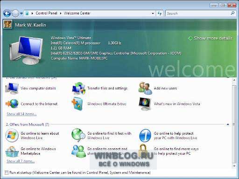This screenshot has height=179, width=239.
Task: Select Connect to the Internet label
Action: (x=39, y=104)
